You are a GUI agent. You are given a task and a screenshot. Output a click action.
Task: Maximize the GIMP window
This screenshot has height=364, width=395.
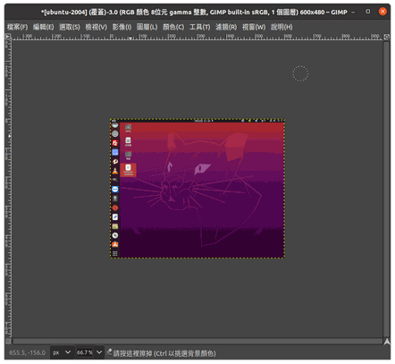pyautogui.click(x=368, y=12)
